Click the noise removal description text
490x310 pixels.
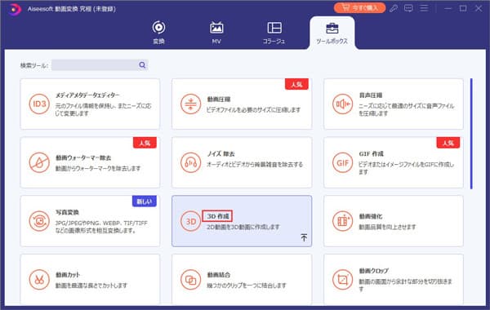(x=255, y=165)
